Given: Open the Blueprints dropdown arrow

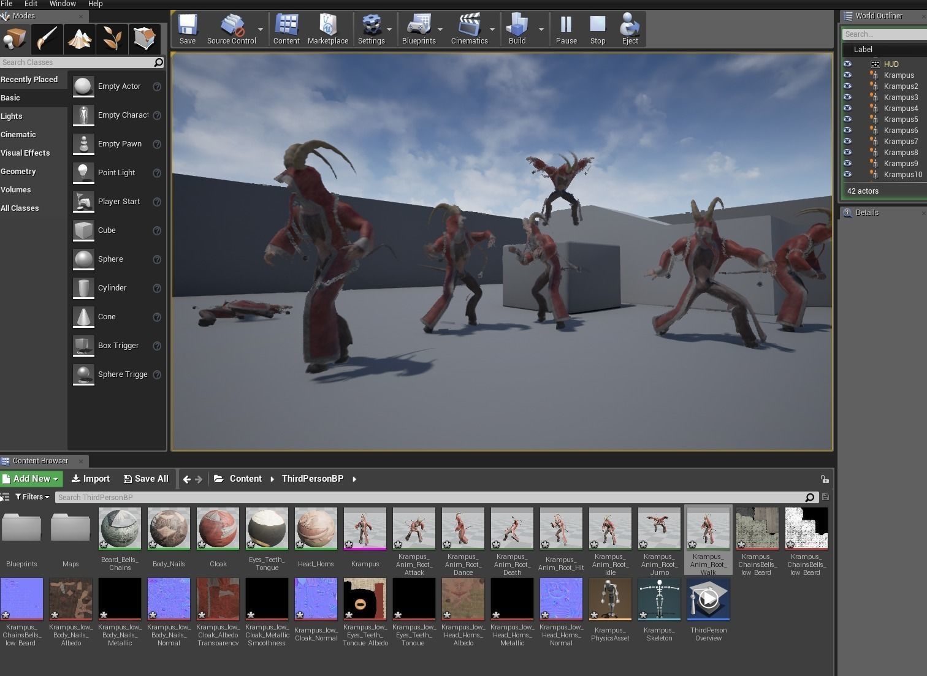Looking at the screenshot, I should (x=440, y=29).
